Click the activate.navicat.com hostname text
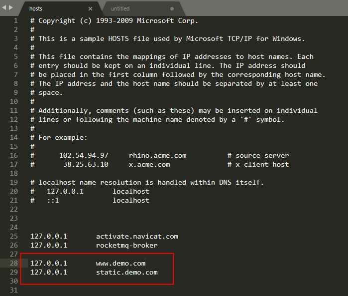The height and width of the screenshot is (296, 348). coord(137,237)
